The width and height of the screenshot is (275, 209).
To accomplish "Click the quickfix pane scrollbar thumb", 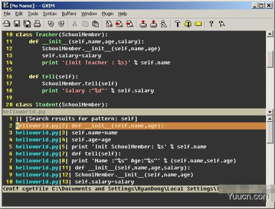I will 270,133.
